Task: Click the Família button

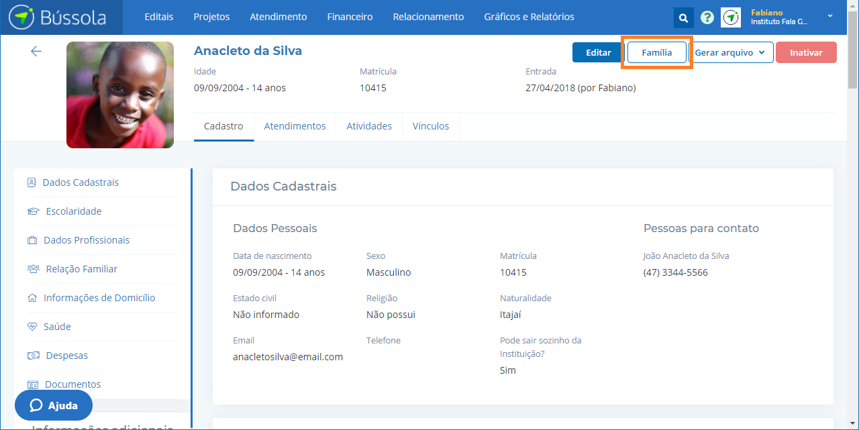Action: pyautogui.click(x=657, y=52)
